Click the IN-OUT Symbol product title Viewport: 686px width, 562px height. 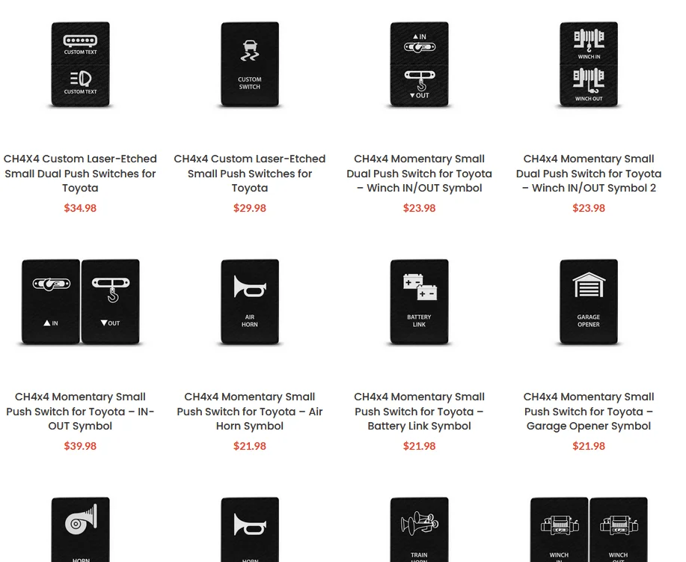click(80, 412)
